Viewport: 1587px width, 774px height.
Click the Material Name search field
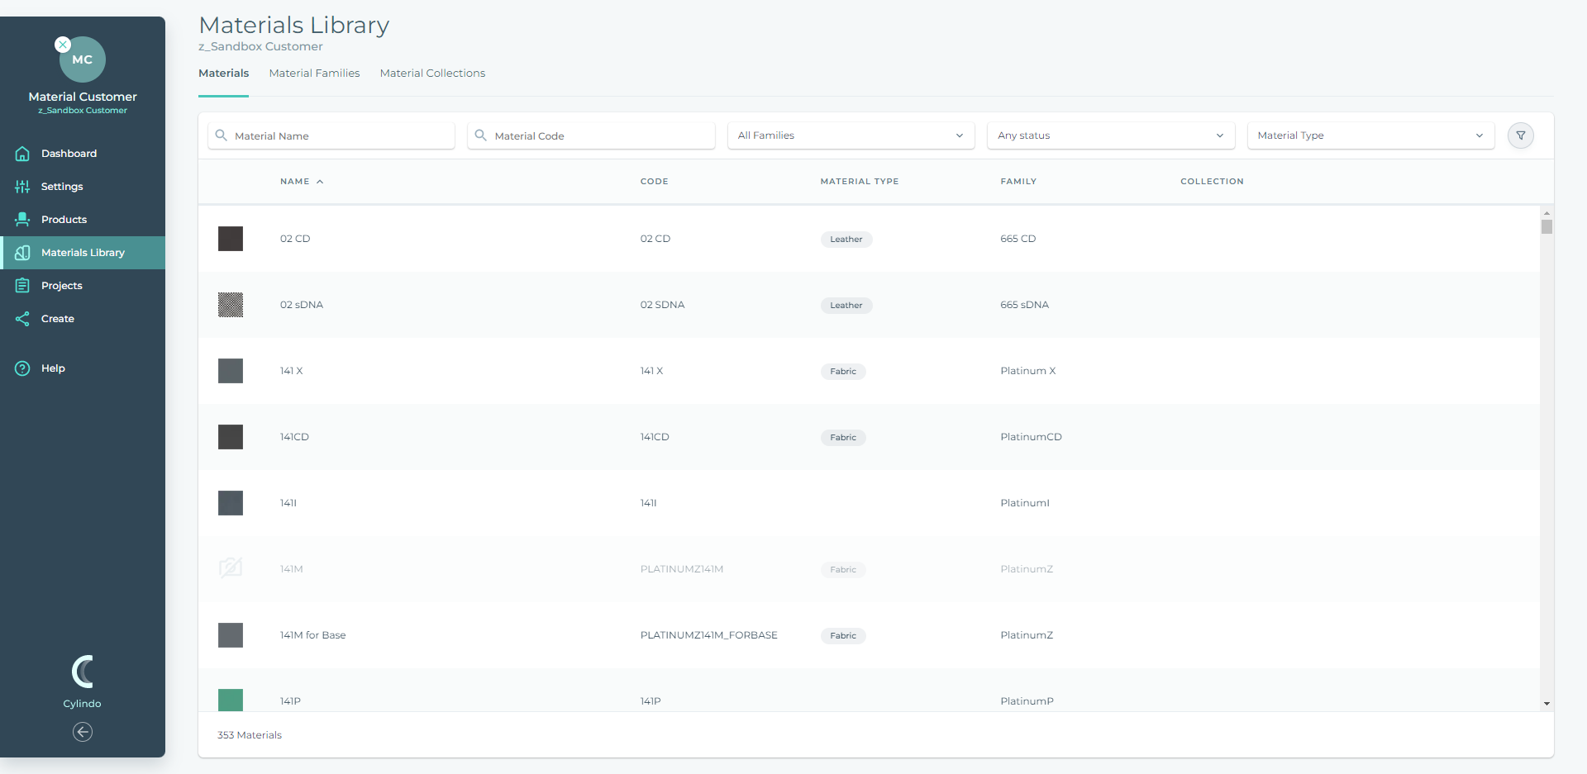tap(339, 136)
